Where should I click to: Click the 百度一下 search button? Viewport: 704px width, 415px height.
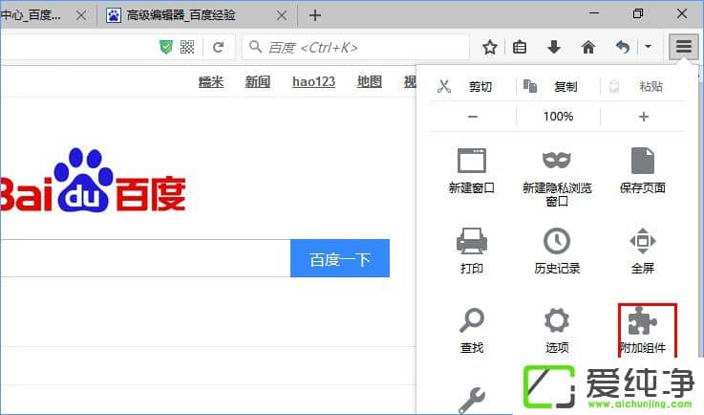[x=339, y=259]
